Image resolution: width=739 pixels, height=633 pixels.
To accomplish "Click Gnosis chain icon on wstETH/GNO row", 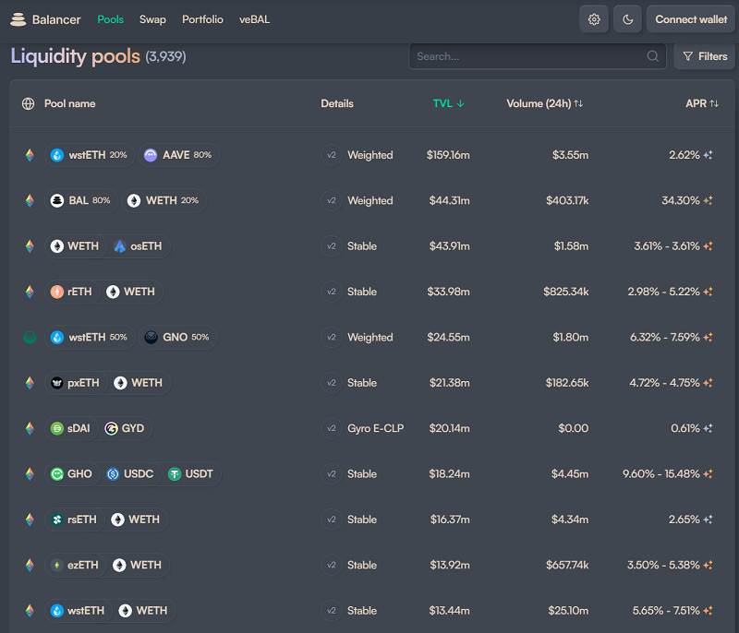I will click(30, 337).
